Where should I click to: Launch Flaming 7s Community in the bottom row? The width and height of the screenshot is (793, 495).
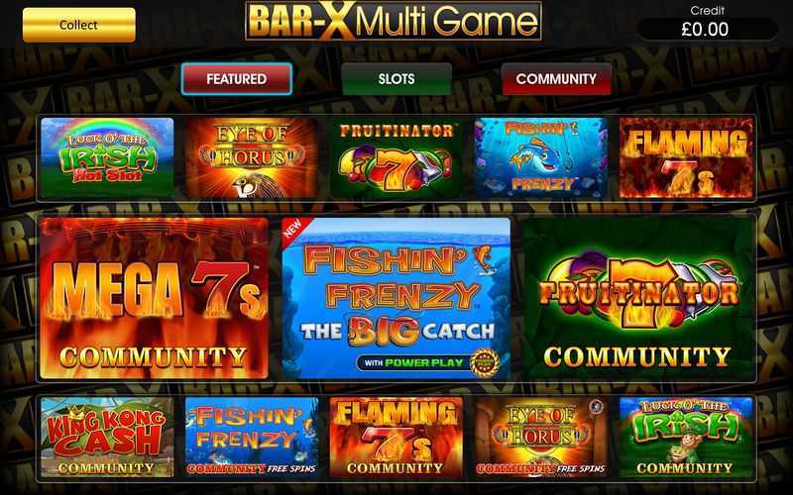pyautogui.click(x=396, y=437)
